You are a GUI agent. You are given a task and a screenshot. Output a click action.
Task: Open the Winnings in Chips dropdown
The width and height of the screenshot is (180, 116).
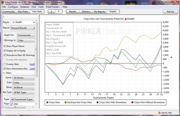pyautogui.click(x=26, y=40)
